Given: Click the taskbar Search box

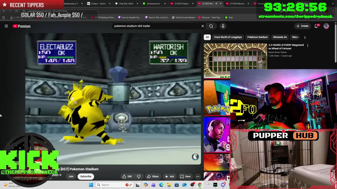Looking at the screenshot, I should tap(114, 185).
